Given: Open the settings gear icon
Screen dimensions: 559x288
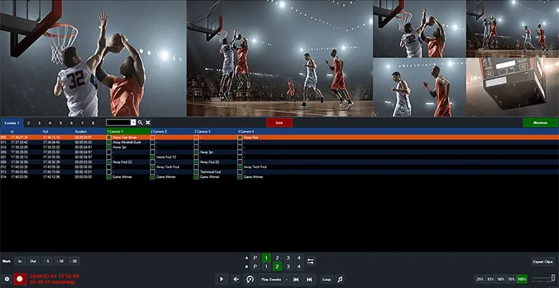Looking at the screenshot, I should click(6, 279).
